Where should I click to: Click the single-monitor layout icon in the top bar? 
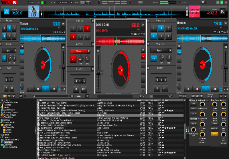[x=82, y=2]
